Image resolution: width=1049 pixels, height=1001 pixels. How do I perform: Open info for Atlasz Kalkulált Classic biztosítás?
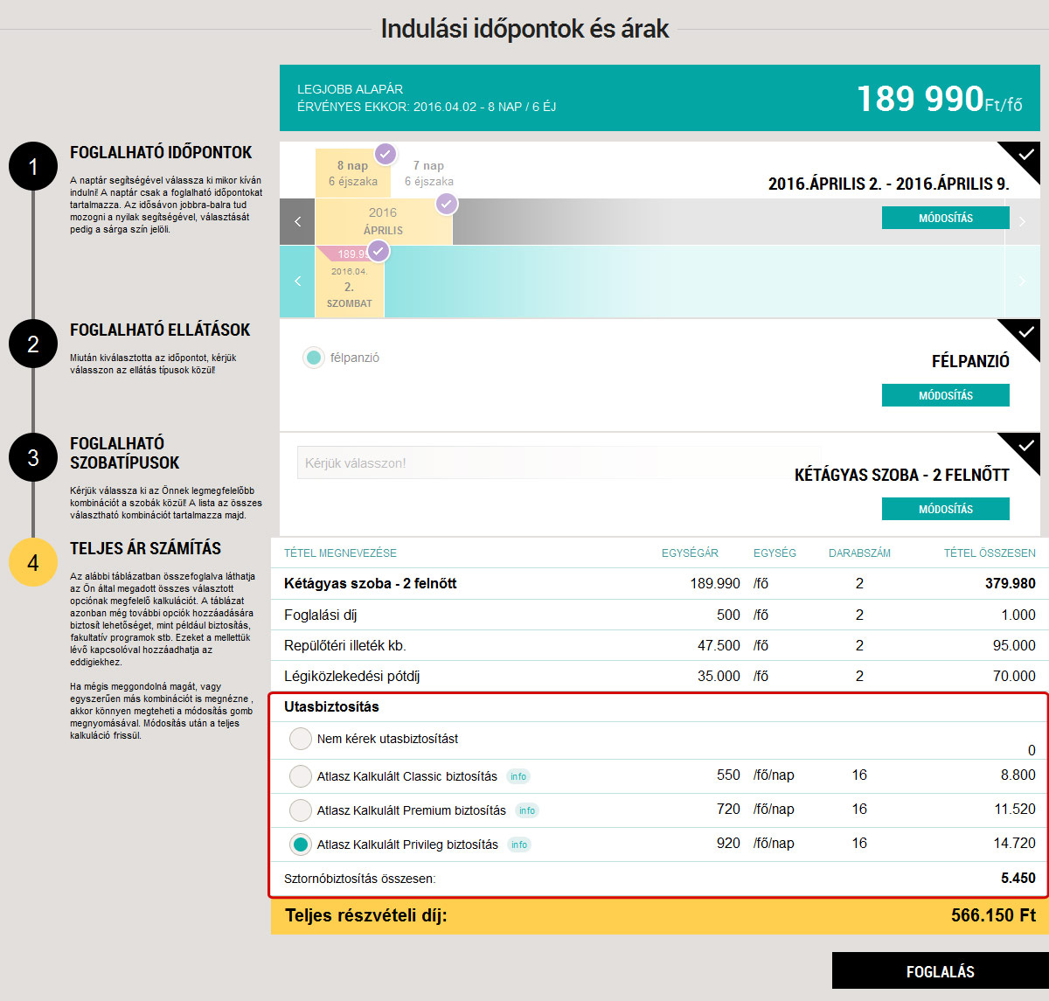point(518,776)
